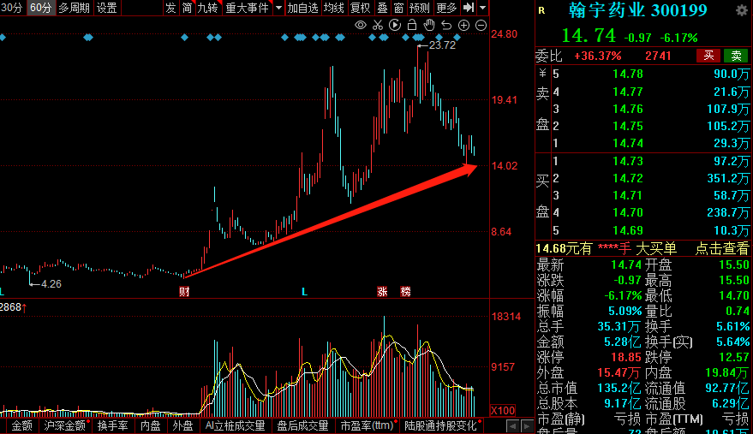Click the 点击查看 link
753x434 pixels.
[x=722, y=248]
